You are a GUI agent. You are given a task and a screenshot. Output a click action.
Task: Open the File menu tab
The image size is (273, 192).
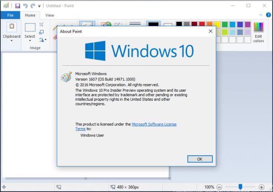click(10, 15)
